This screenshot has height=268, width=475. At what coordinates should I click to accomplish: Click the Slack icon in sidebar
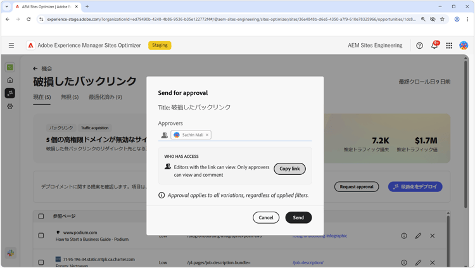click(x=11, y=253)
